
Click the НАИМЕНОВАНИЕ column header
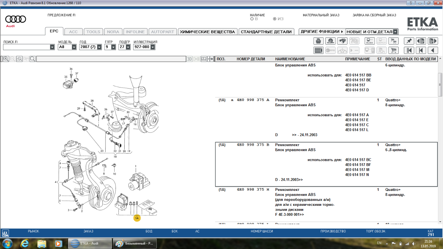point(290,59)
